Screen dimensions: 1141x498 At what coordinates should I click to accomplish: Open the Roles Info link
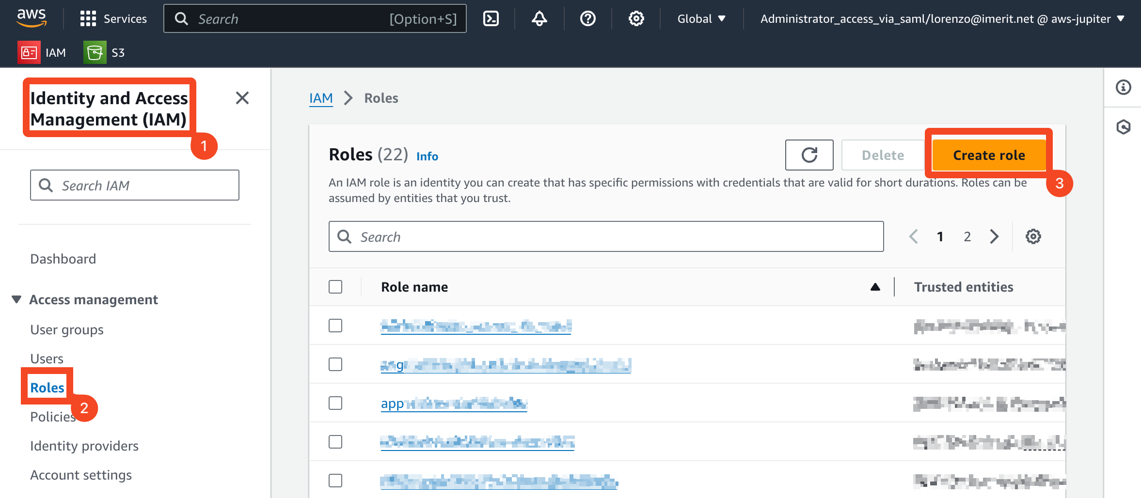tap(427, 156)
